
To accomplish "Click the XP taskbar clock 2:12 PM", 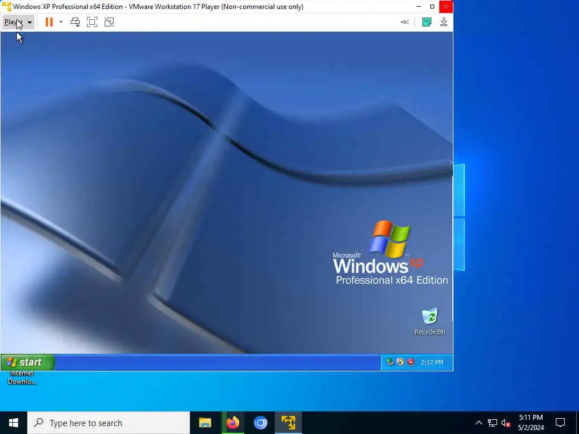I will (431, 362).
